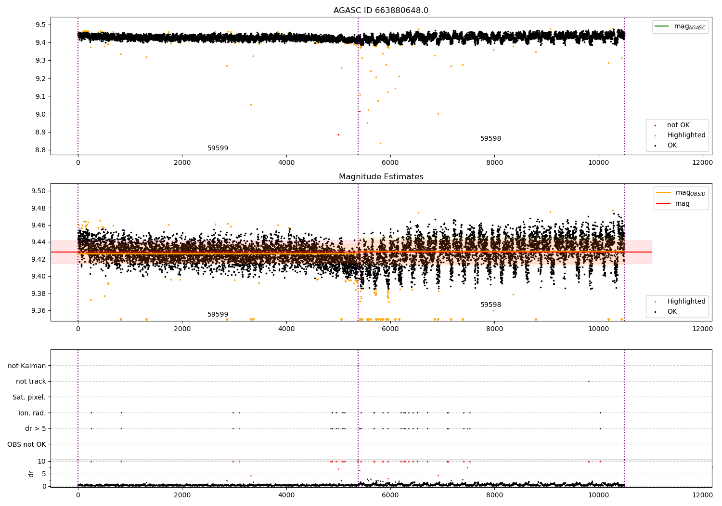This screenshot has width=722, height=506.
Task: Click the 9.44 y-tick of Magnitude Estimates plot
Action: (39, 242)
